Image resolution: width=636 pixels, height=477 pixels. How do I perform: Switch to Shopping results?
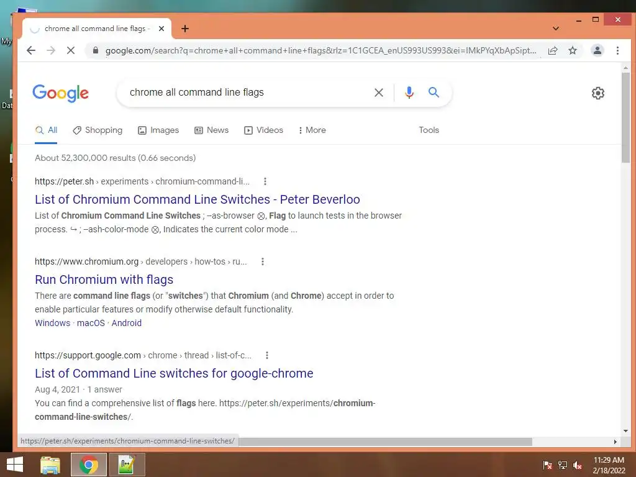[x=98, y=130]
